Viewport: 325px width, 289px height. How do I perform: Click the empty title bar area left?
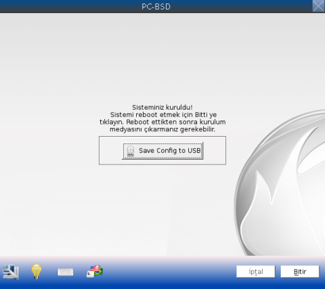pyautogui.click(x=68, y=6)
